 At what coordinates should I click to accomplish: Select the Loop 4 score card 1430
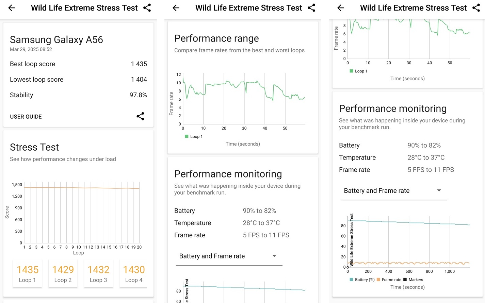[x=133, y=273]
